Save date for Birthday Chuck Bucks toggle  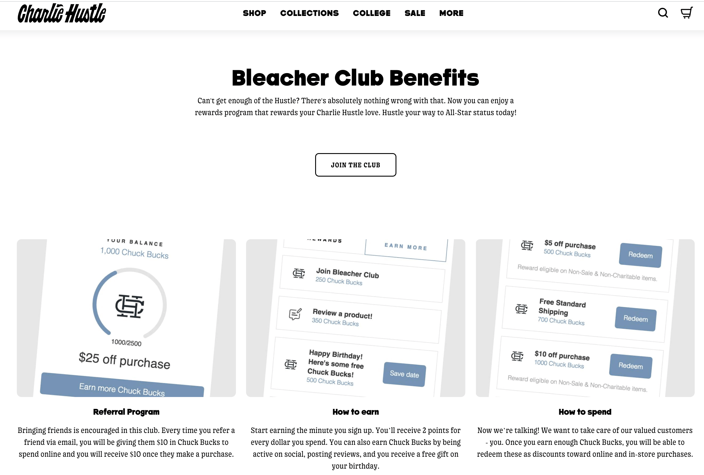(404, 374)
